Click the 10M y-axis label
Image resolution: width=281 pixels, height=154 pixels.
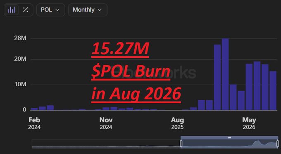20,84
